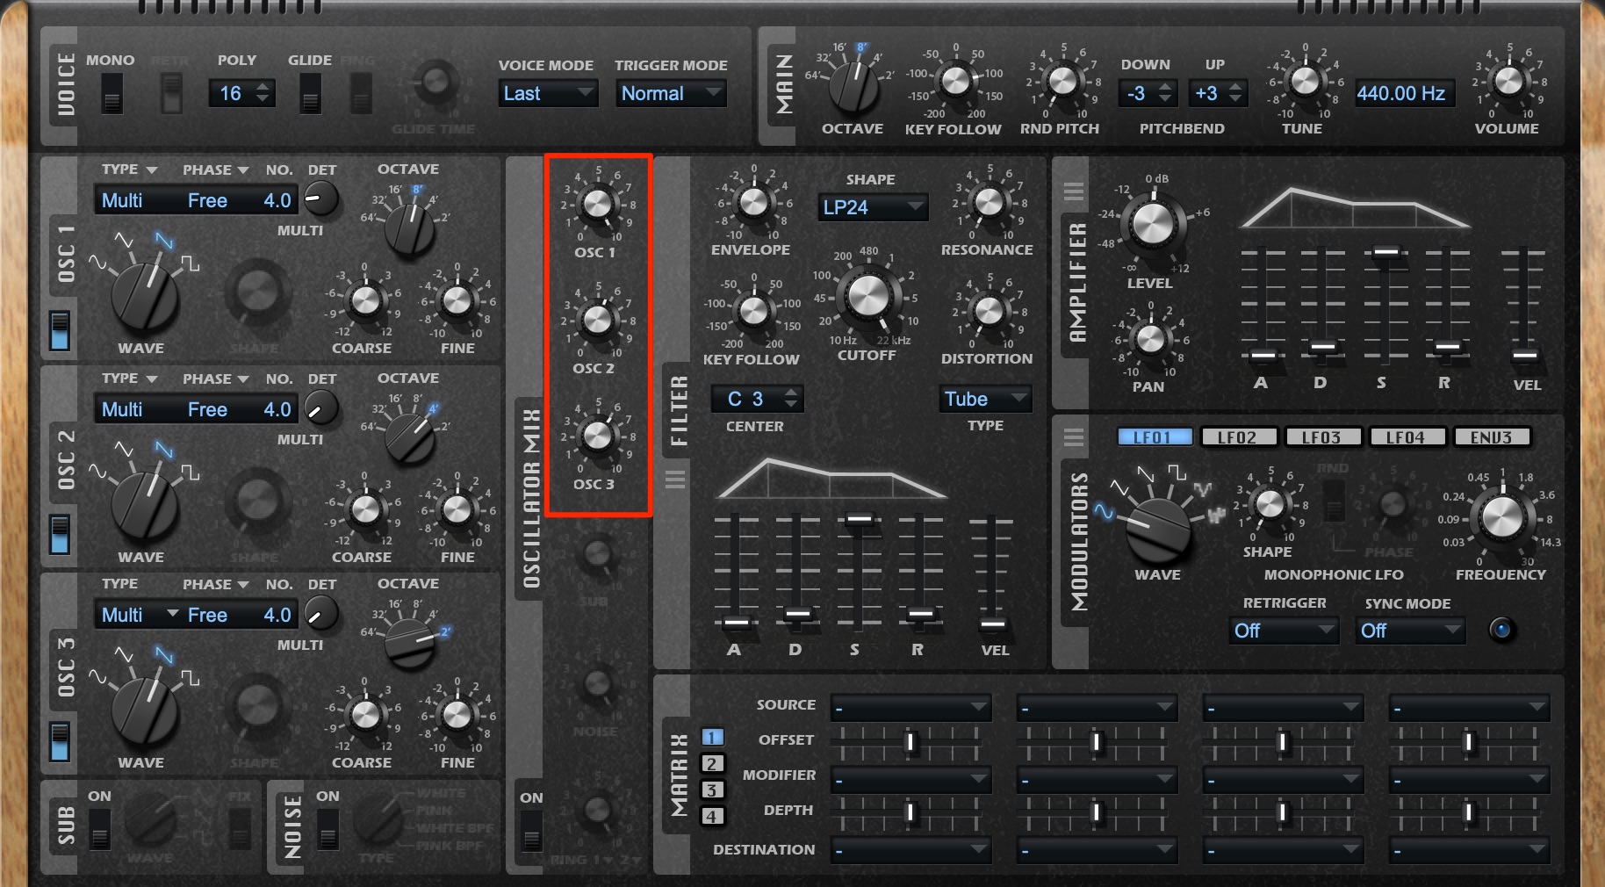Select matrix page 3
Viewport: 1605px width, 887px height.
click(712, 790)
